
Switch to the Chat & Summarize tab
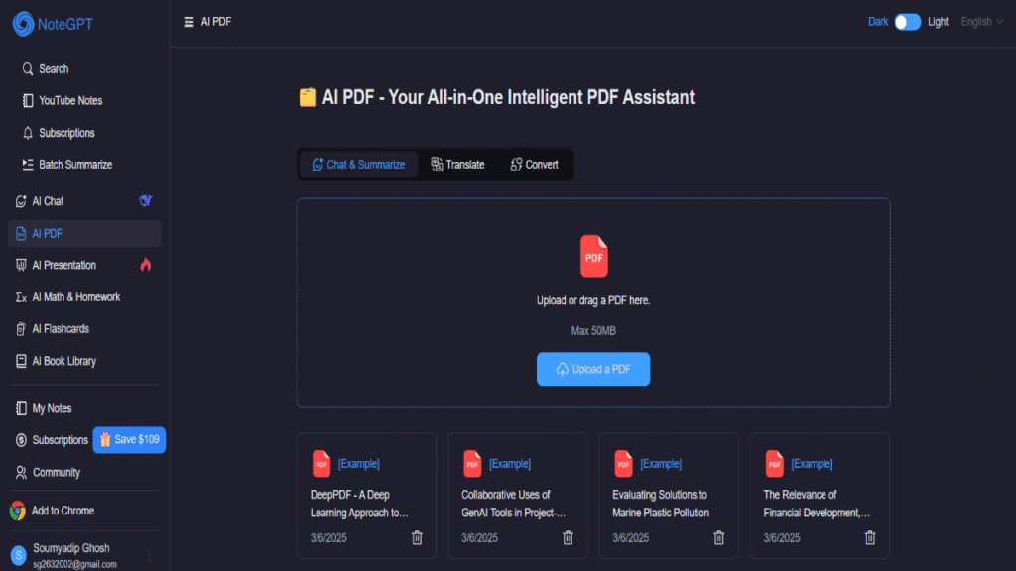358,165
